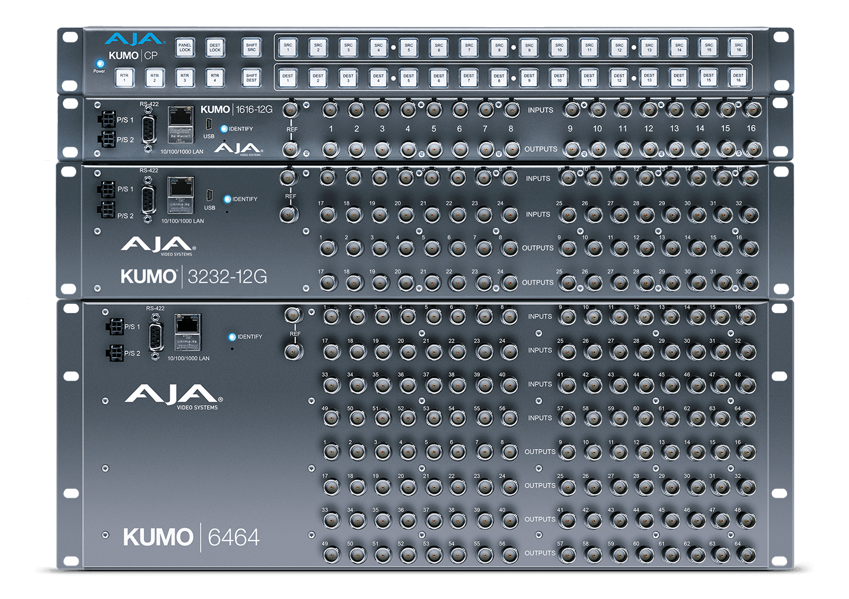The width and height of the screenshot is (849, 599).
Task: Click P/S 1 power connector on KUMO 3232-12G
Action: point(107,189)
